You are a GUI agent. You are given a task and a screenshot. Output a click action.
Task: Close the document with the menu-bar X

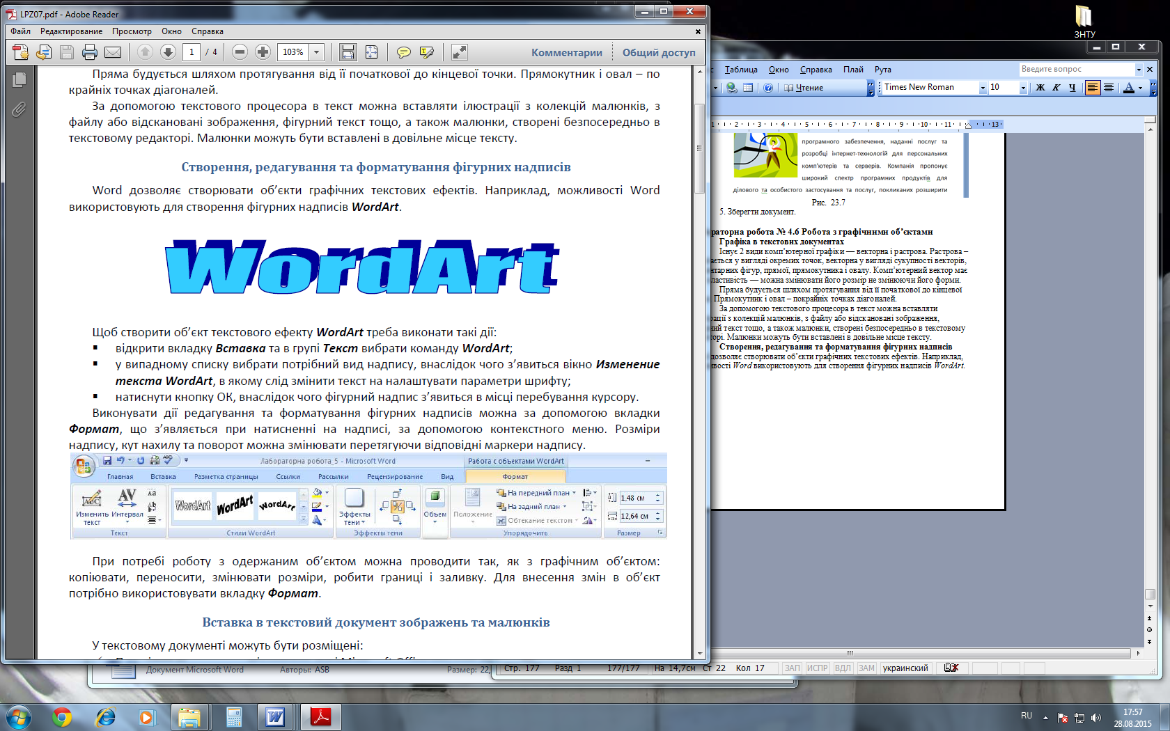point(698,31)
